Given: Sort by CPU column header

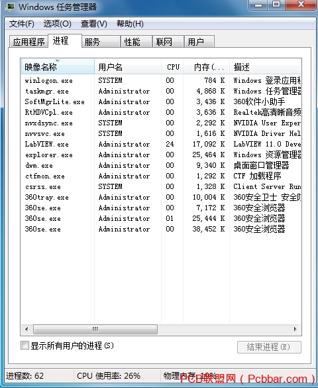Looking at the screenshot, I should pos(172,67).
